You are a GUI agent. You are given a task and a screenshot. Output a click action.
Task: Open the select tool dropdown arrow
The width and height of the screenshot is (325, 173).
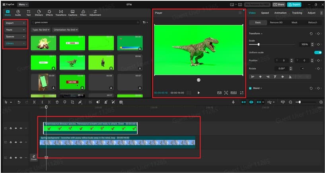pos(11,102)
